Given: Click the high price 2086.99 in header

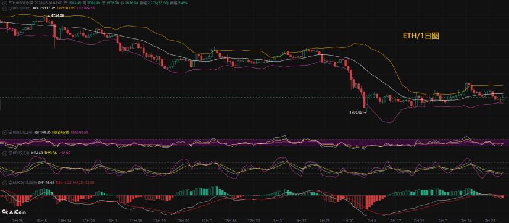Looking at the screenshot, I should (x=93, y=2).
